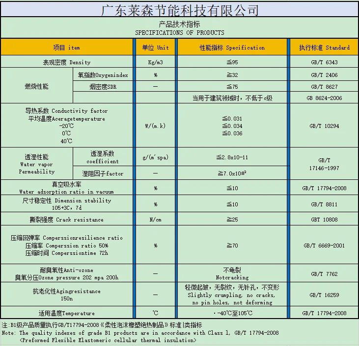Click the 不龟裂 Notcracking specification cell
The width and height of the screenshot is (359, 346).
[x=232, y=273]
